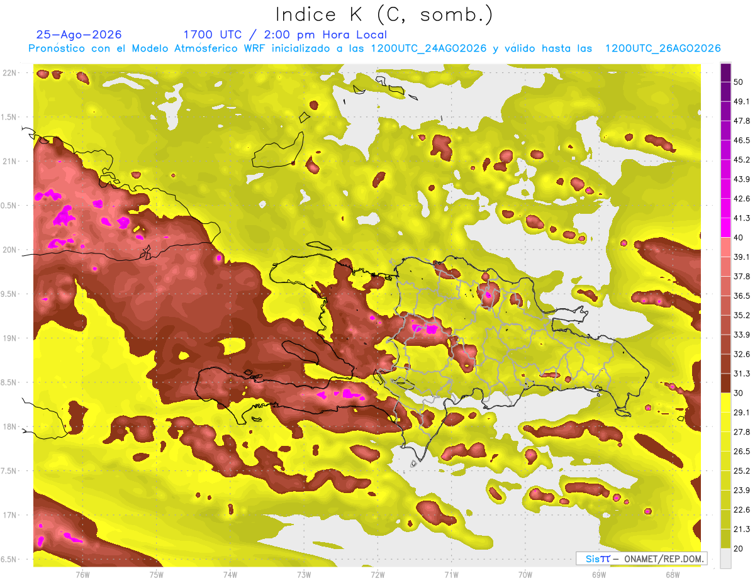Click the colorbar value "37.8"
The width and height of the screenshot is (755, 583).
[742, 277]
